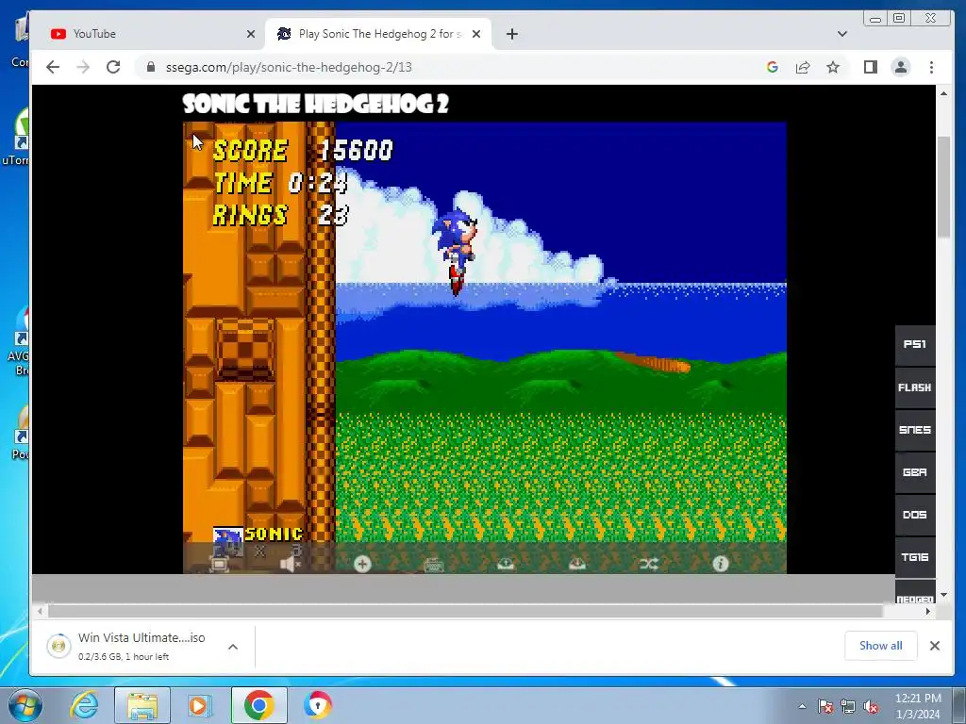The height and width of the screenshot is (724, 966).
Task: Click the load state download tray icon
Action: pyautogui.click(x=577, y=564)
